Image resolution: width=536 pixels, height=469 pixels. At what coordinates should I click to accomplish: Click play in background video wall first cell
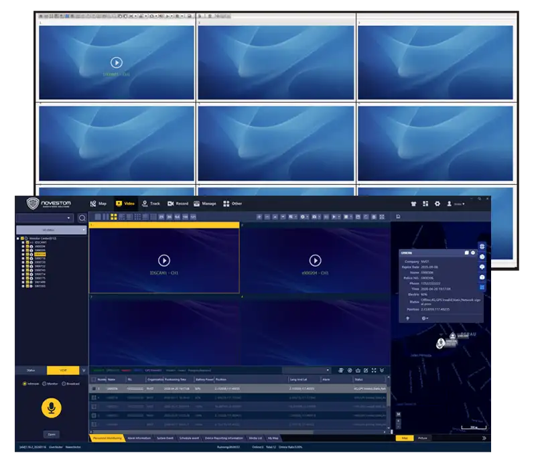(117, 62)
